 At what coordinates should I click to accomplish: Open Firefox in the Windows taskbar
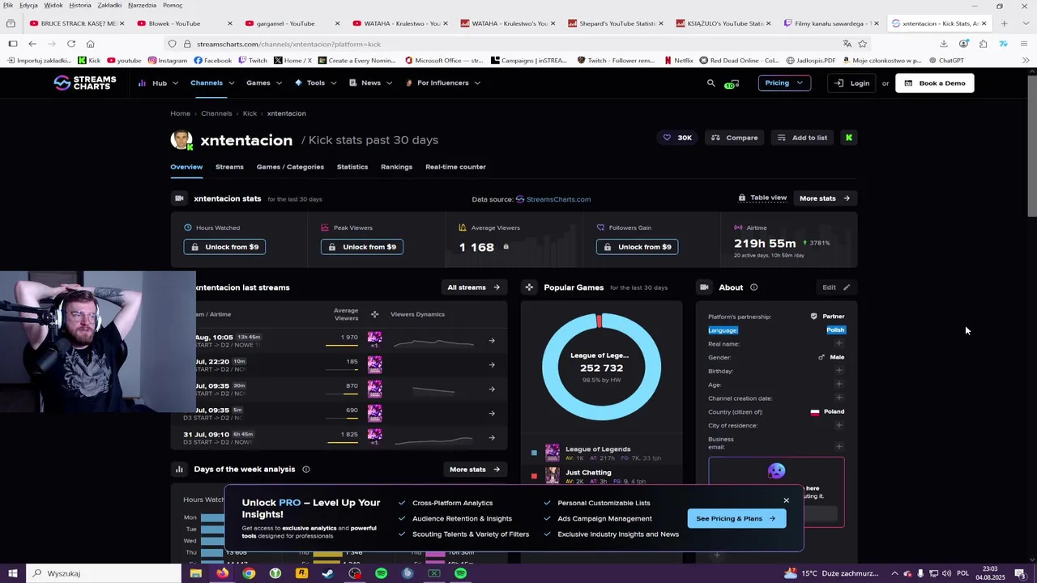tap(222, 573)
